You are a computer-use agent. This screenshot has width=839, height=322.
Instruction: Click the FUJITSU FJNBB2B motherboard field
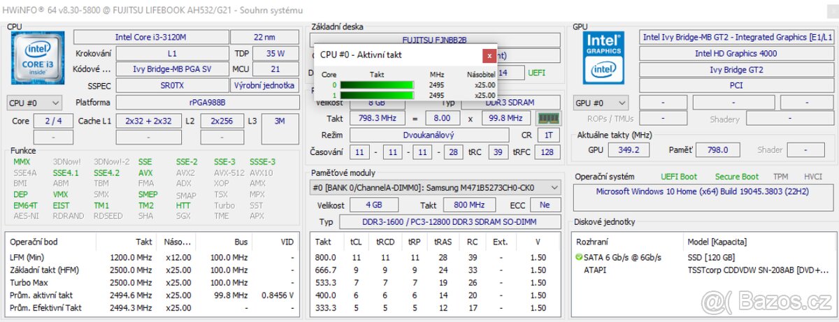tap(435, 40)
